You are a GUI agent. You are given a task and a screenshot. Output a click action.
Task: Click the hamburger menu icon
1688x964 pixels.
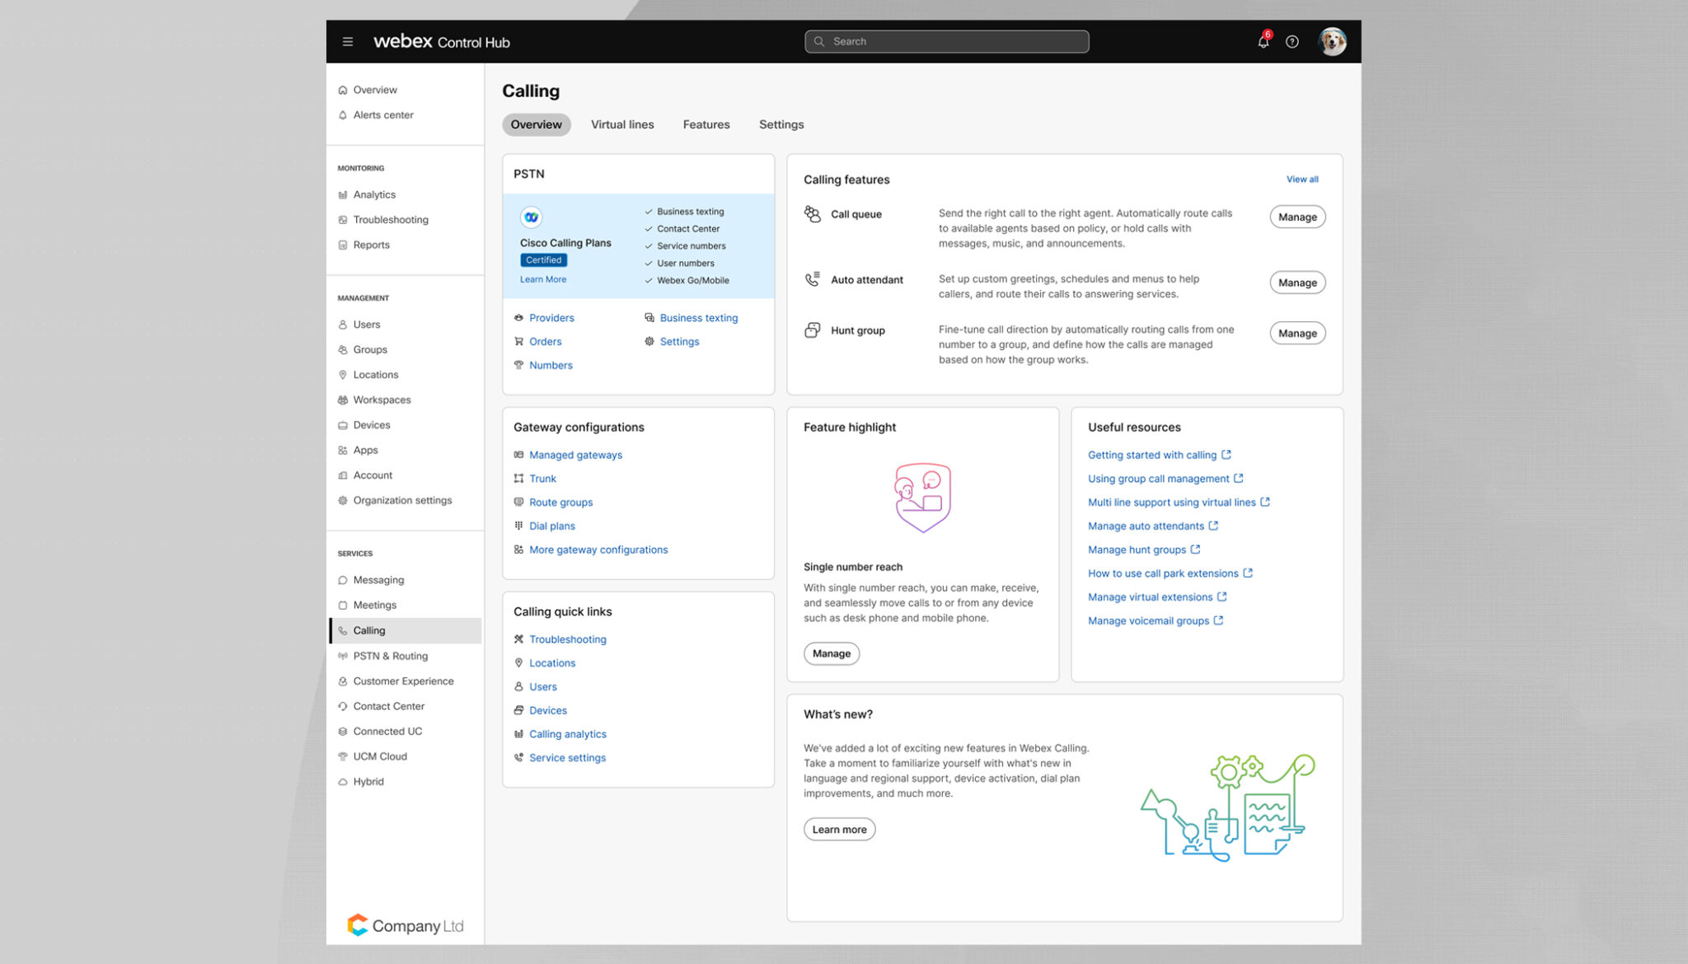pos(347,41)
